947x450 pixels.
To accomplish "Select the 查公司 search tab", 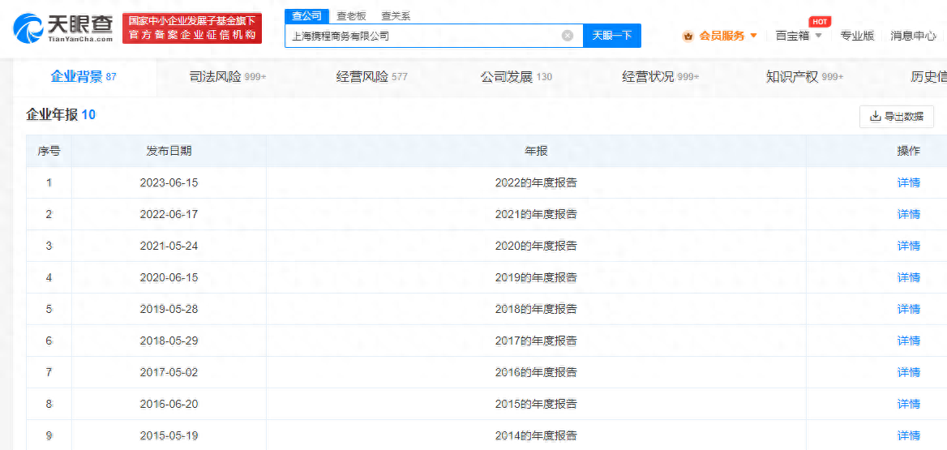I will [x=306, y=15].
